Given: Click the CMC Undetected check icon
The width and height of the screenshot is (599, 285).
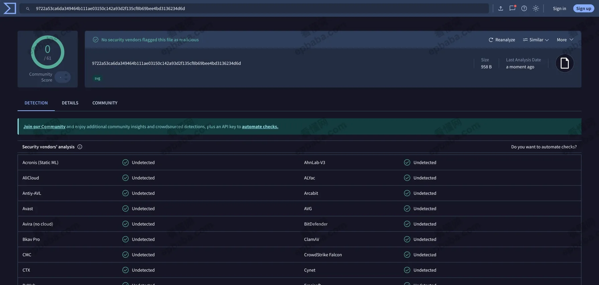Looking at the screenshot, I should pos(125,255).
